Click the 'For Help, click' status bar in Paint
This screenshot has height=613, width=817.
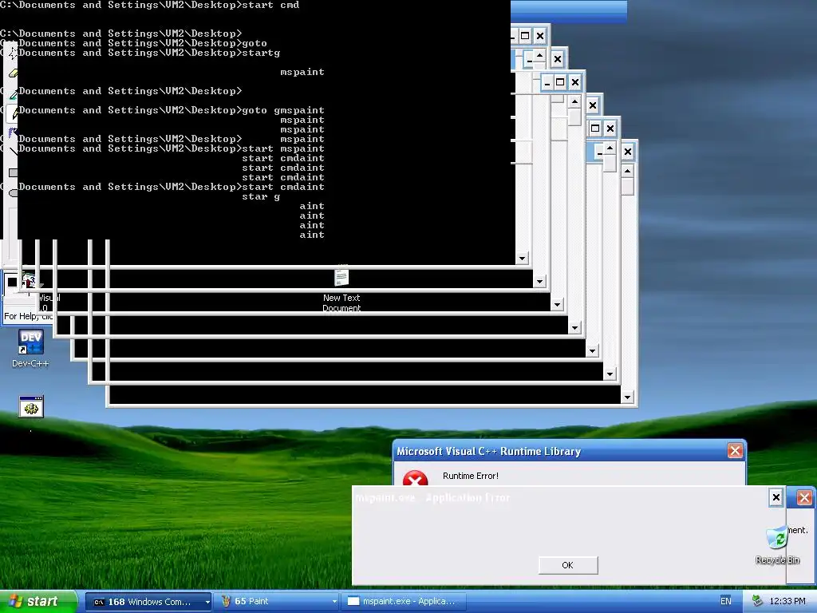pos(28,316)
